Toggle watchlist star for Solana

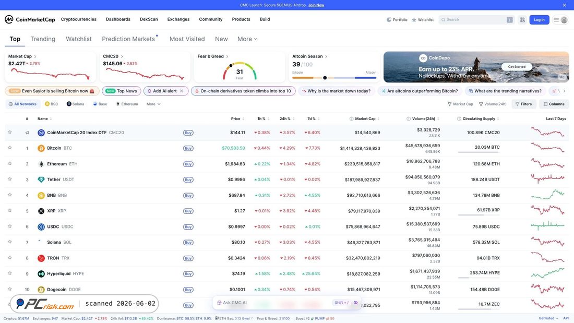10,242
